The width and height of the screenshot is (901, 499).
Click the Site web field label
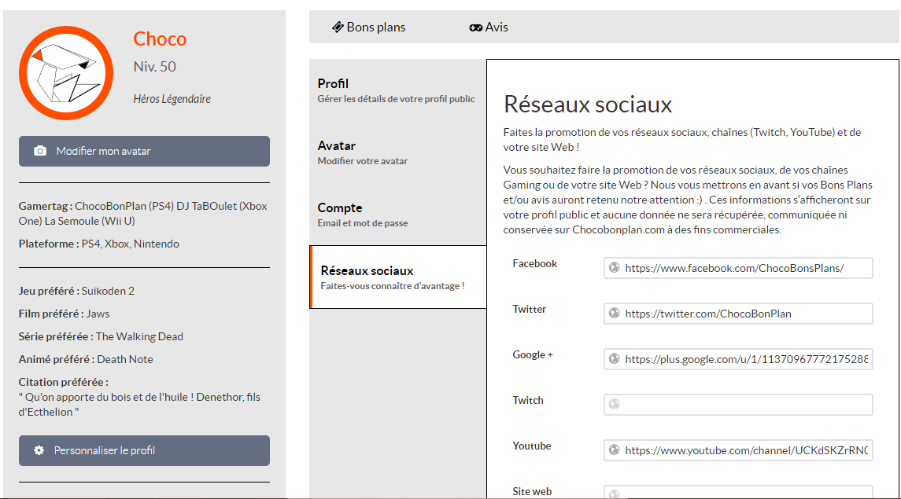(532, 492)
